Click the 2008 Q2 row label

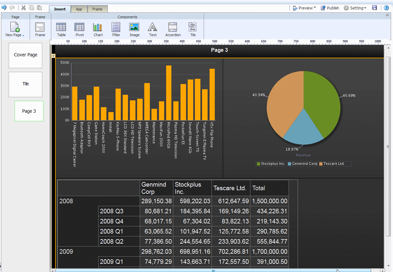(x=119, y=241)
